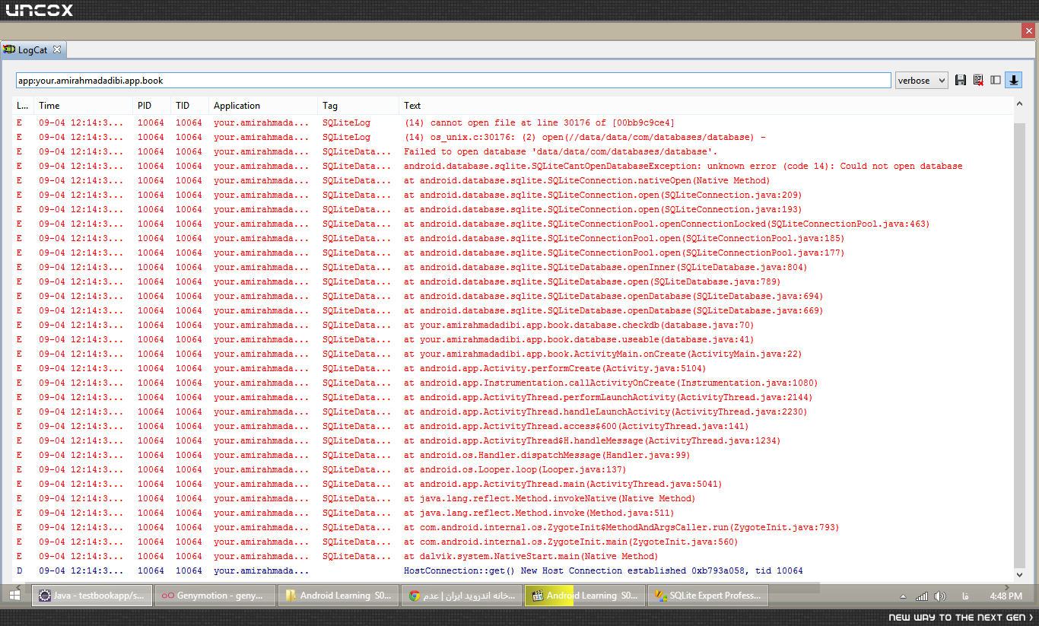Select the SQLiteConnection.java:193 log row

[x=513, y=209]
